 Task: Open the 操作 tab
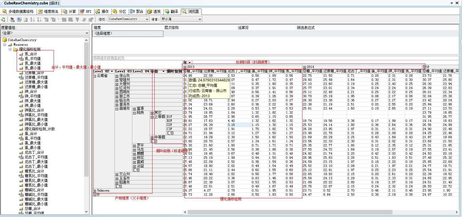coord(102,11)
